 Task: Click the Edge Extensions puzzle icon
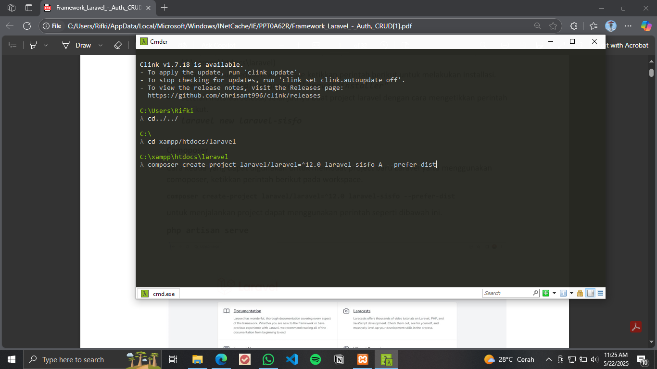coord(574,26)
